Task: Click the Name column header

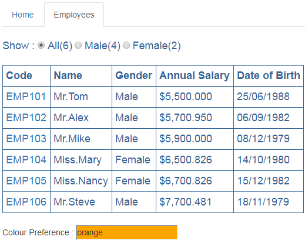Action: pyautogui.click(x=81, y=76)
